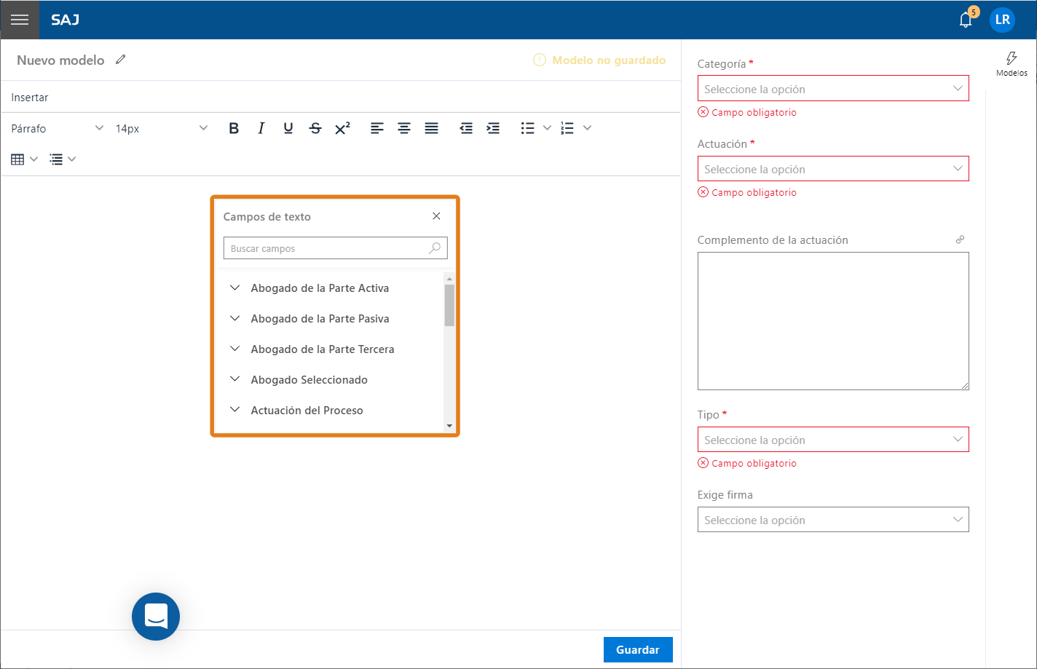Image resolution: width=1037 pixels, height=669 pixels.
Task: Close the Campos de texto panel
Action: point(436,216)
